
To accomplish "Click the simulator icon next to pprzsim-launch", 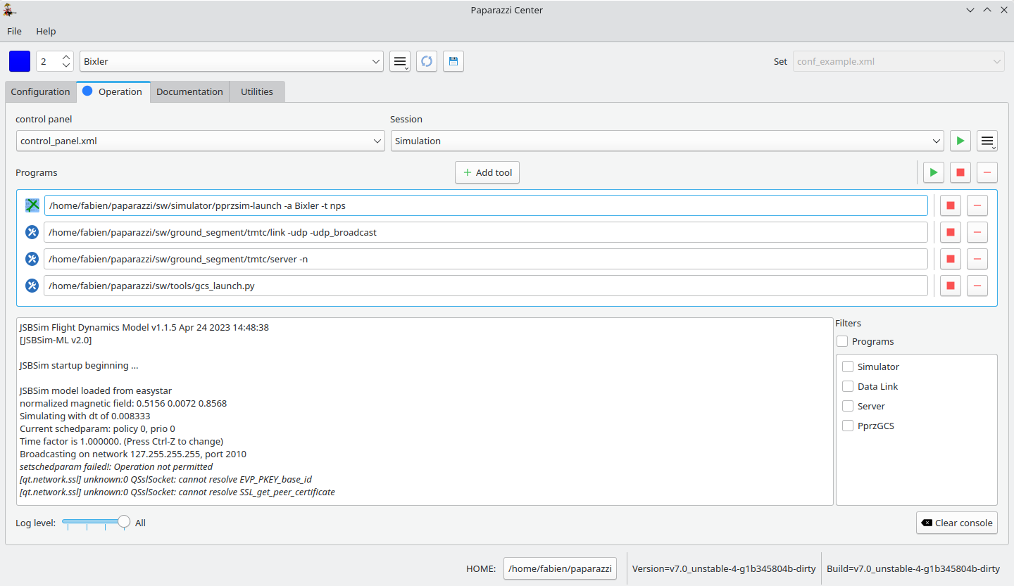I will [x=32, y=205].
